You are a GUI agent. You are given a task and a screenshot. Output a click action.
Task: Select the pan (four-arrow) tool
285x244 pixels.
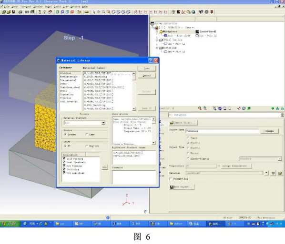99,12
